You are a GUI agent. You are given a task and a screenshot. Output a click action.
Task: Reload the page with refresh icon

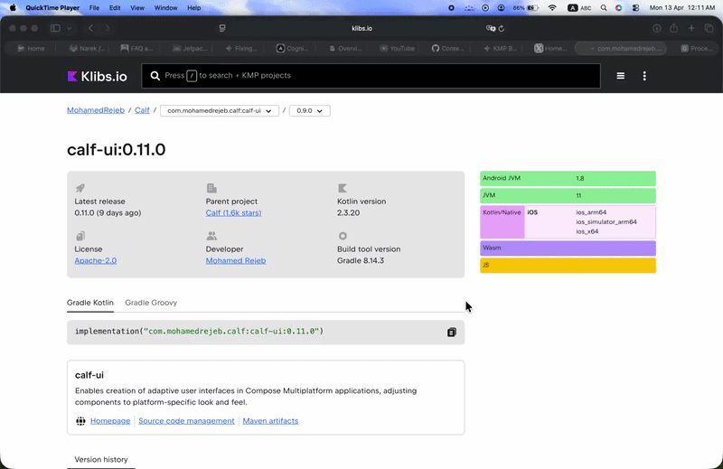pyautogui.click(x=502, y=28)
